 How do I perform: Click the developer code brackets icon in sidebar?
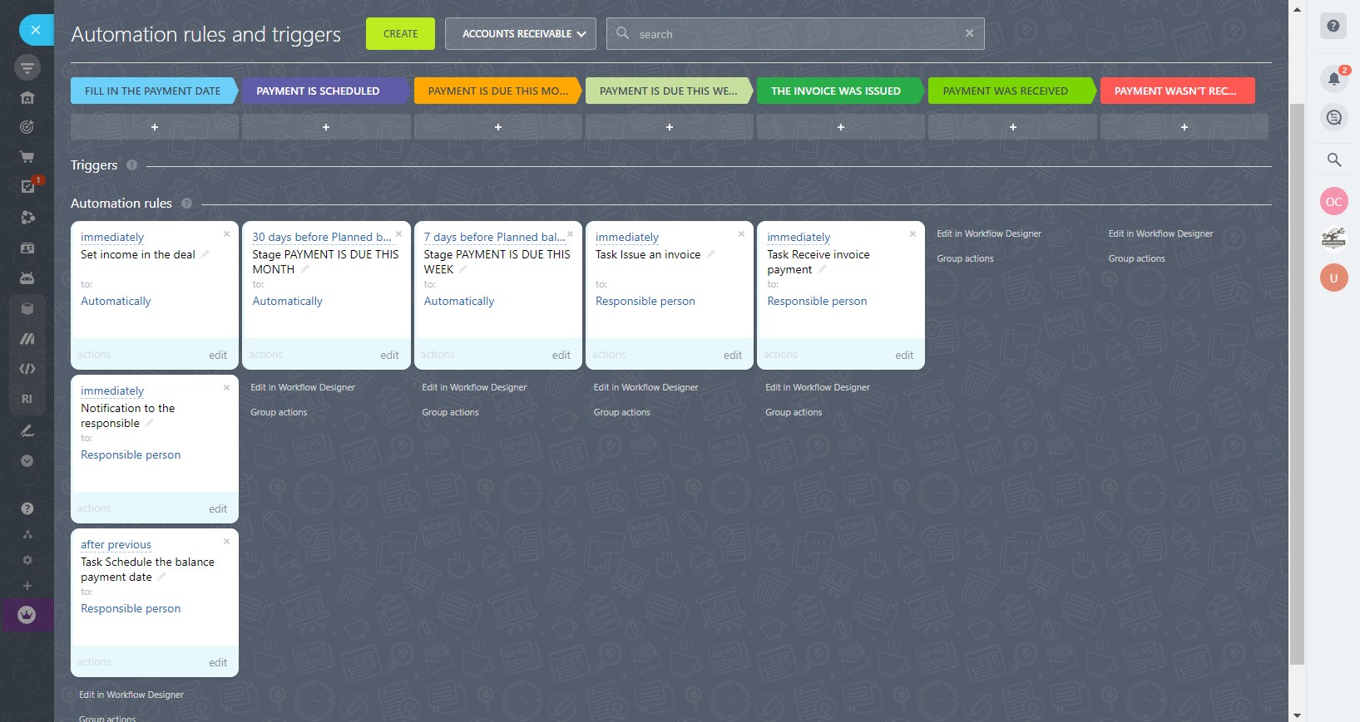click(x=27, y=368)
